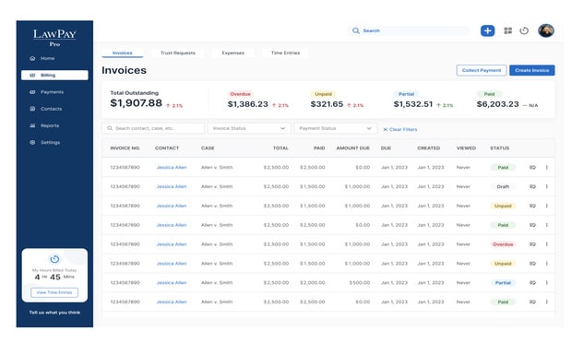Click the View Time Entries button
This screenshot has width=572, height=343.
[54, 292]
